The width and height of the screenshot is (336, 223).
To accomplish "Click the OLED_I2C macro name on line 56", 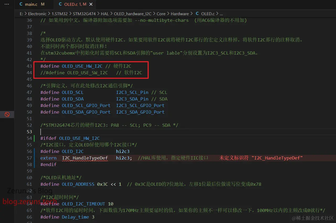I will point(73,151).
